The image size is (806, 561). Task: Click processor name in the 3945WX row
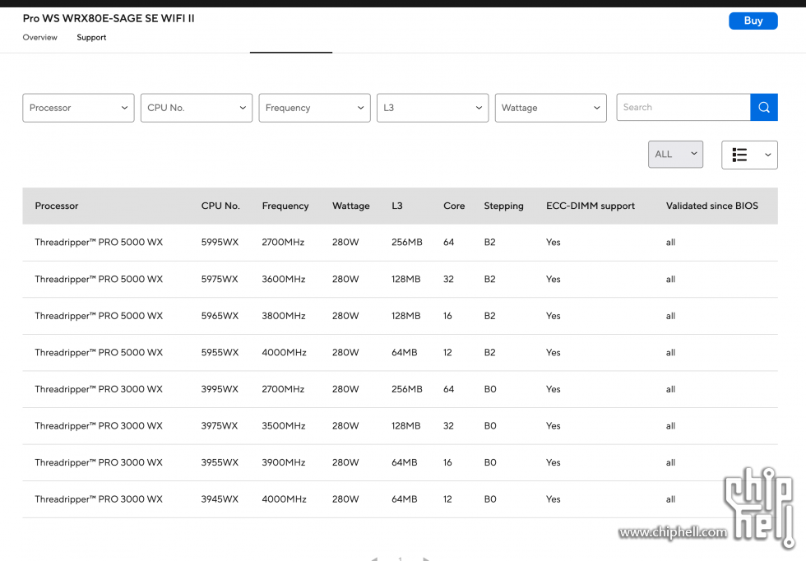tap(99, 499)
